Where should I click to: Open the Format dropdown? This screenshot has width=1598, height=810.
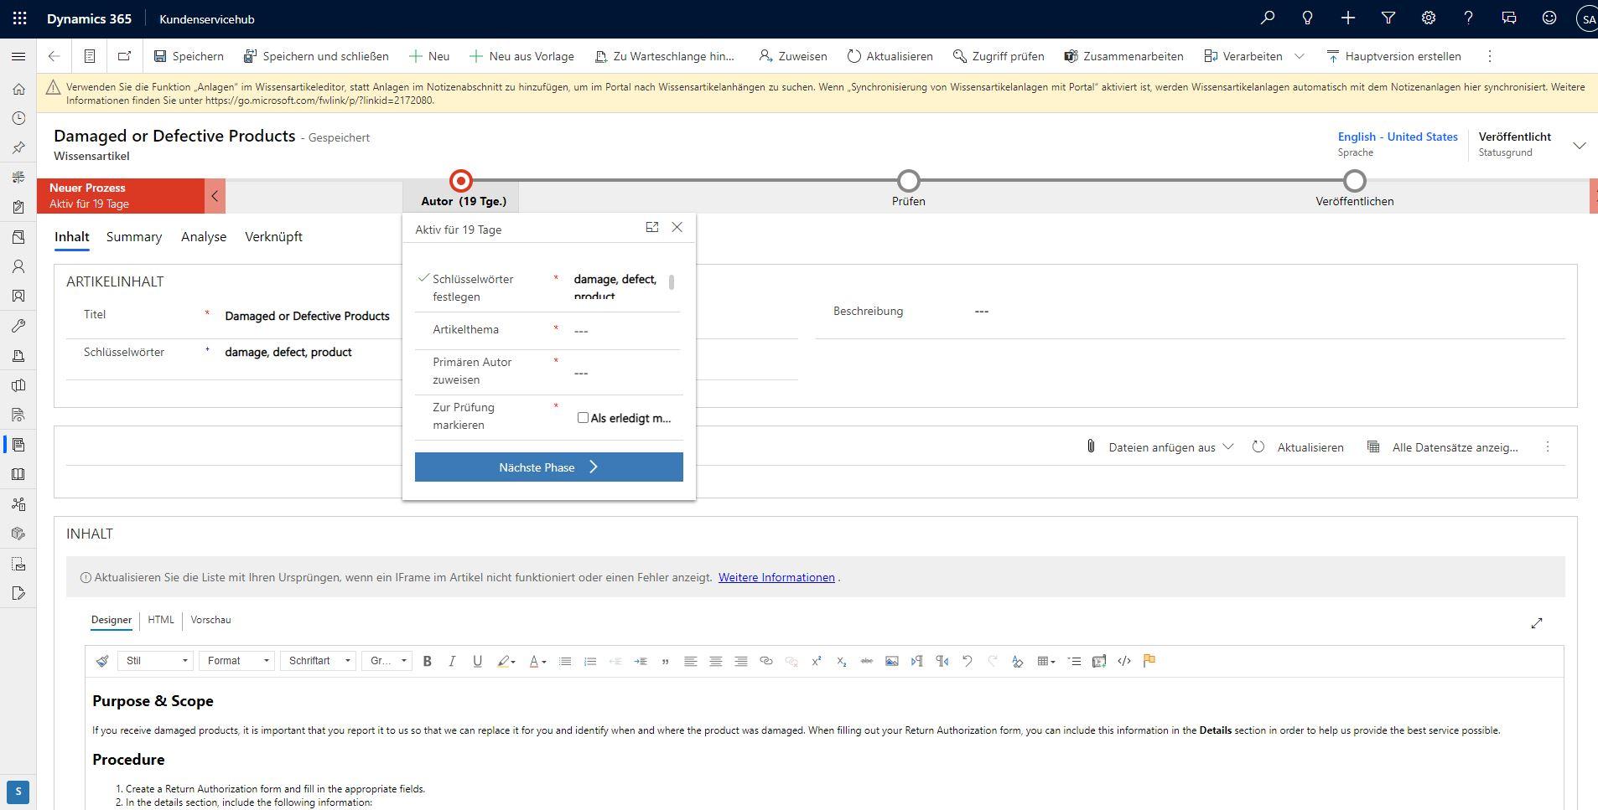pos(237,661)
